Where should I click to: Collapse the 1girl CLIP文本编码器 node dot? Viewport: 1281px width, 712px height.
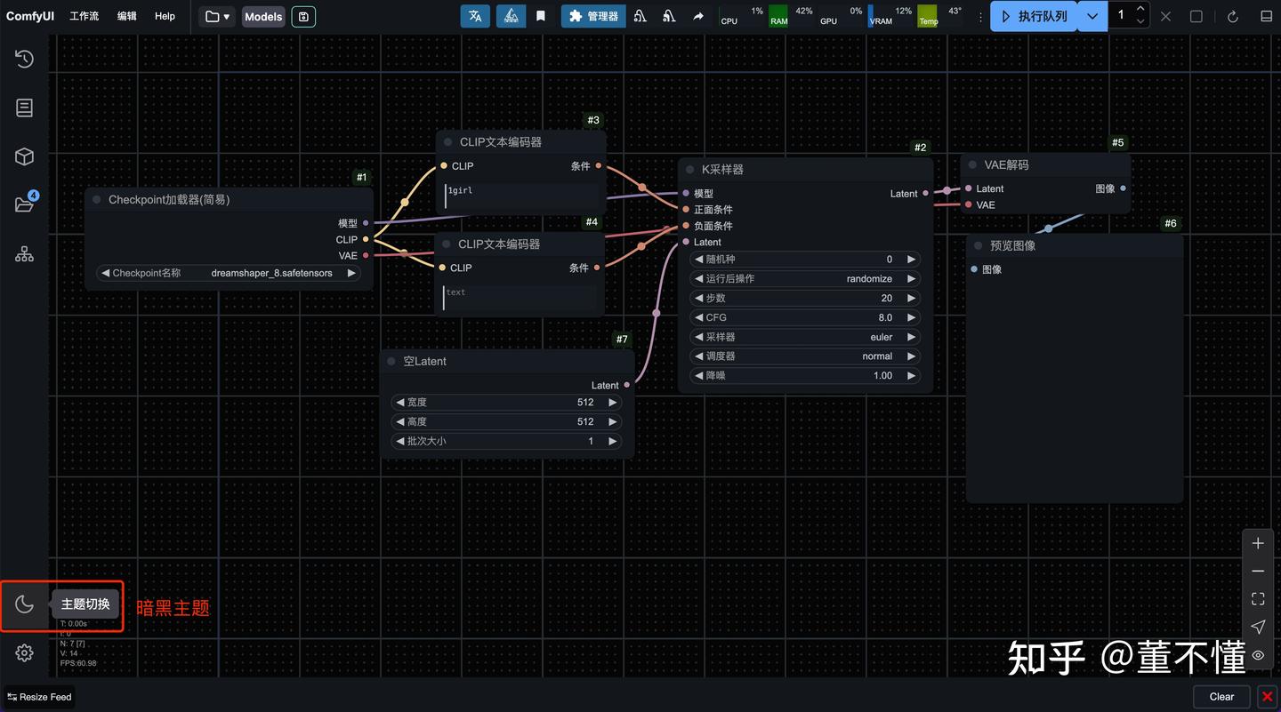click(448, 142)
